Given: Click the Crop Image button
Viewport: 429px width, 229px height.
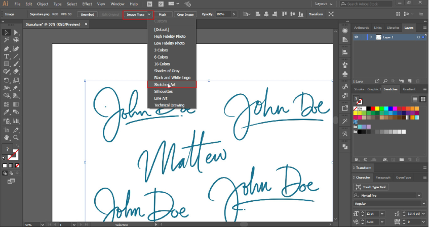Looking at the screenshot, I should pos(184,14).
